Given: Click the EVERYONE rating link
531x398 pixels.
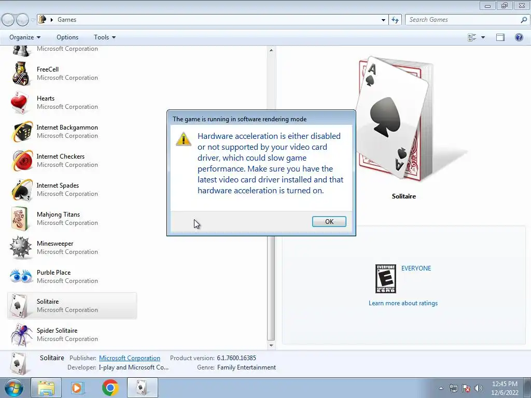Looking at the screenshot, I should (416, 268).
